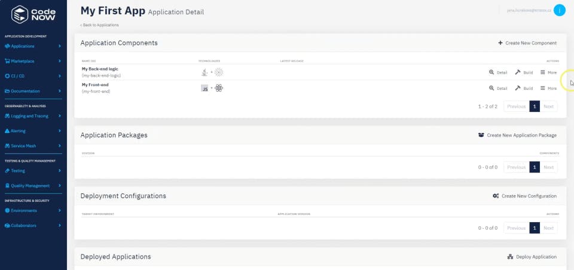
Task: Open More actions for My Back-end logic
Action: [x=548, y=72]
